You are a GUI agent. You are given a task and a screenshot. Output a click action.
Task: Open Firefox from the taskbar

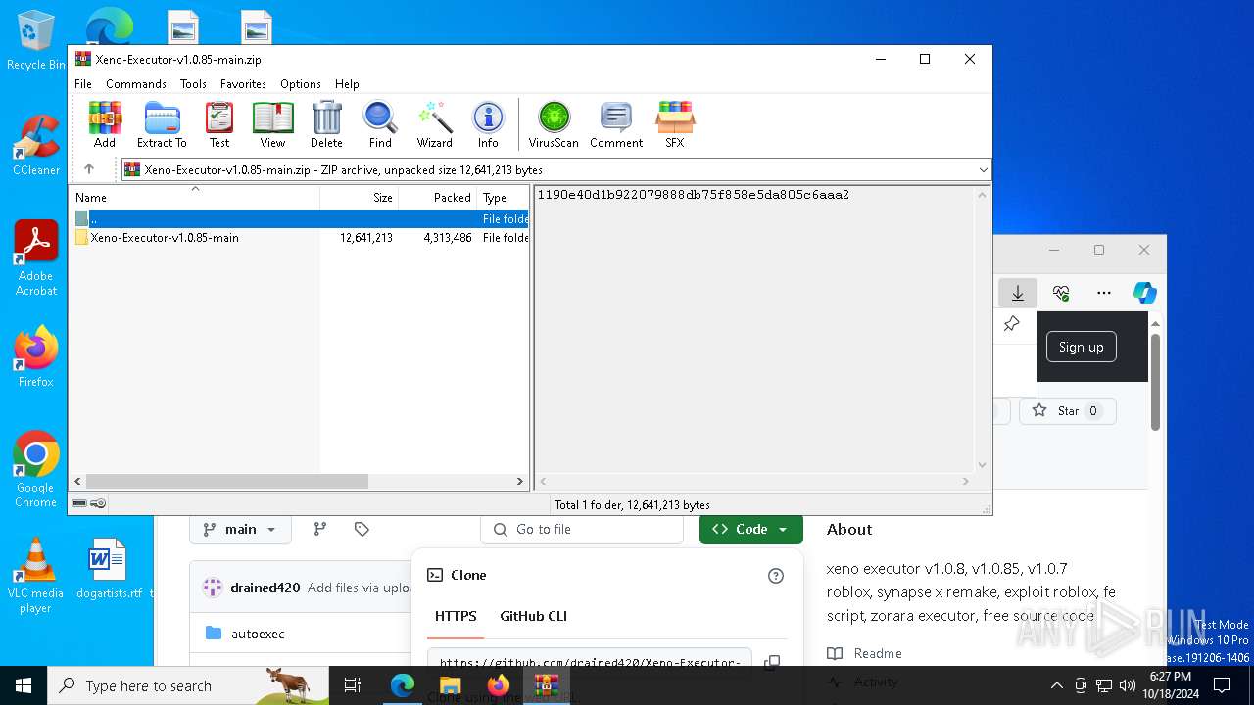(x=499, y=685)
